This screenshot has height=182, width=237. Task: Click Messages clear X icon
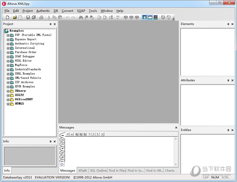pos(103,134)
